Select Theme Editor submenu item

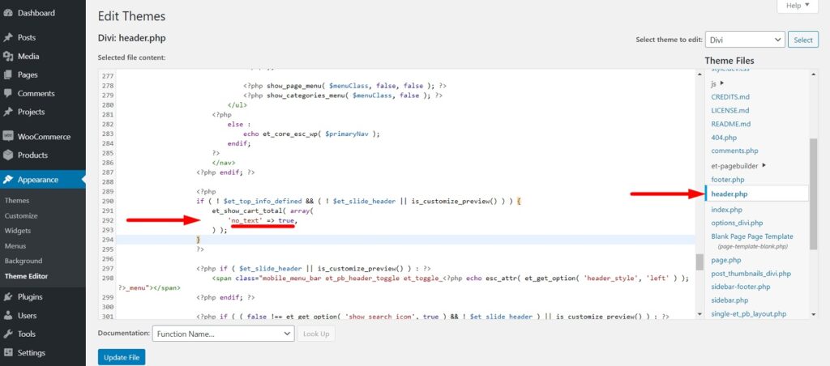tap(26, 276)
